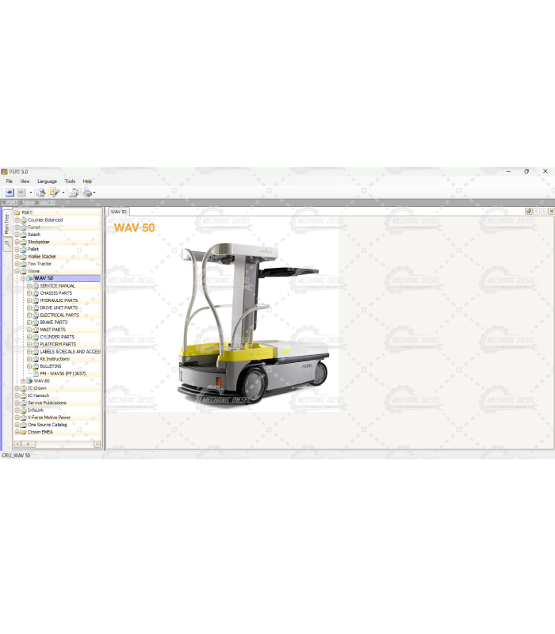
Task: Select SERVICE MANUAL in the tree
Action: click(57, 286)
